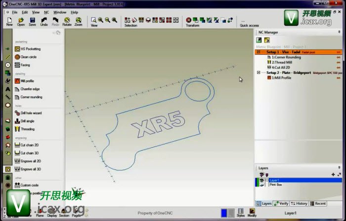Screen dimensions: 346x221
Task: Open the View menu
Action: point(36,12)
